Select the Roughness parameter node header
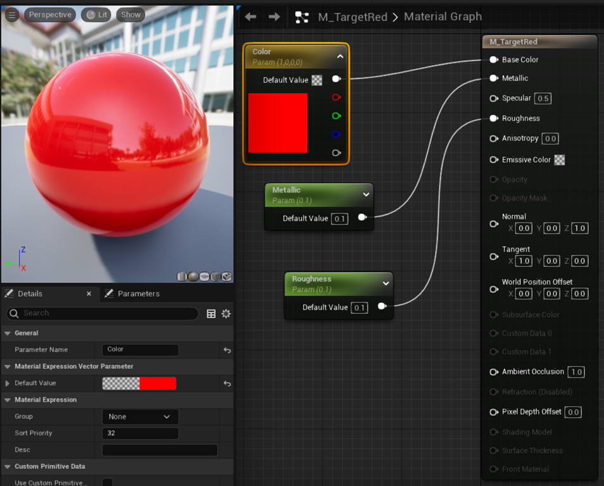Image resolution: width=604 pixels, height=486 pixels. (x=338, y=284)
